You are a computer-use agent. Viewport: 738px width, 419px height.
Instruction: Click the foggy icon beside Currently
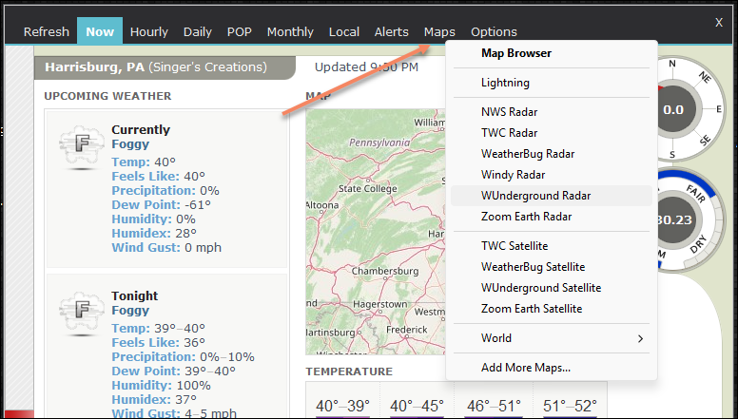[79, 147]
